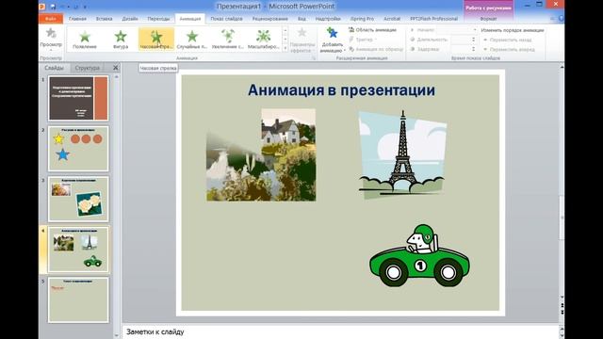Screen dimensions: 603x339
Task: Open Параметры эффектов options
Action: pyautogui.click(x=302, y=40)
